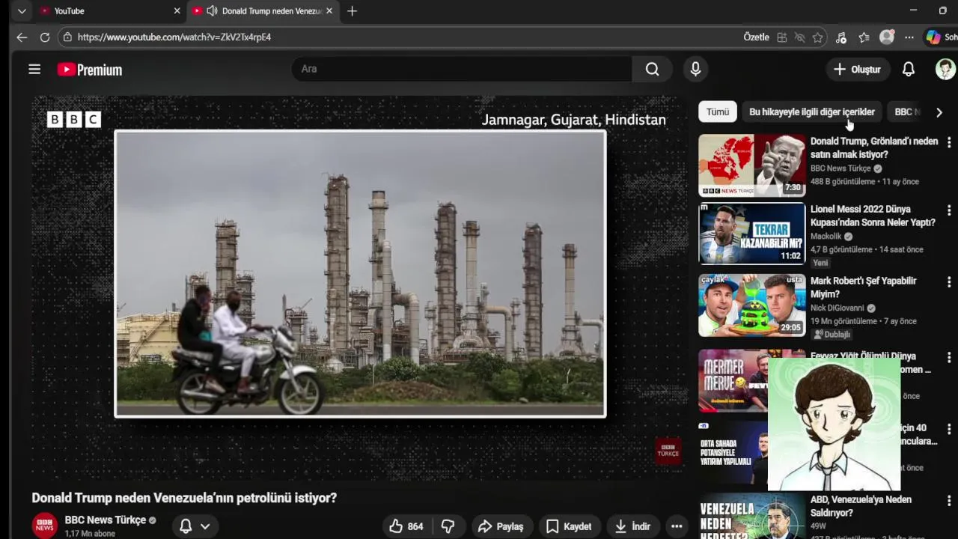958x539 pixels.
Task: Open split screen icon in address bar
Action: [x=782, y=37]
